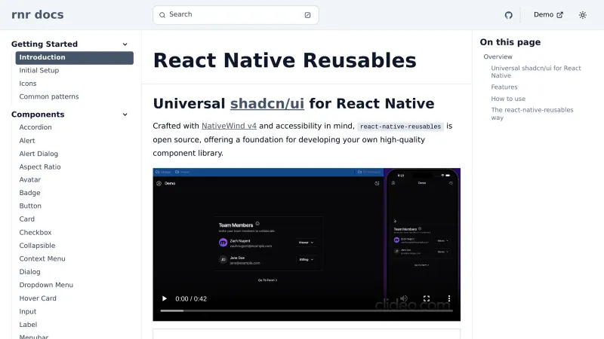Mute the video with the volume icon
Screen dimensions: 604x339
404,299
